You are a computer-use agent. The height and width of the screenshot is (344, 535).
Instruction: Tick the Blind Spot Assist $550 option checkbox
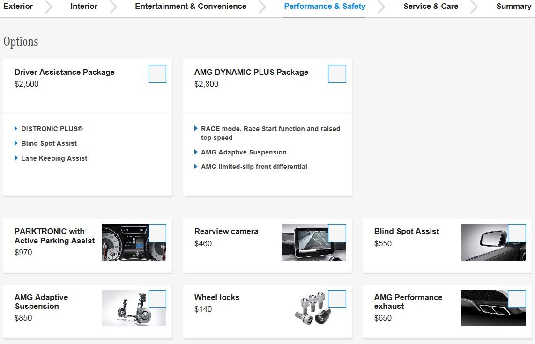[x=517, y=233]
